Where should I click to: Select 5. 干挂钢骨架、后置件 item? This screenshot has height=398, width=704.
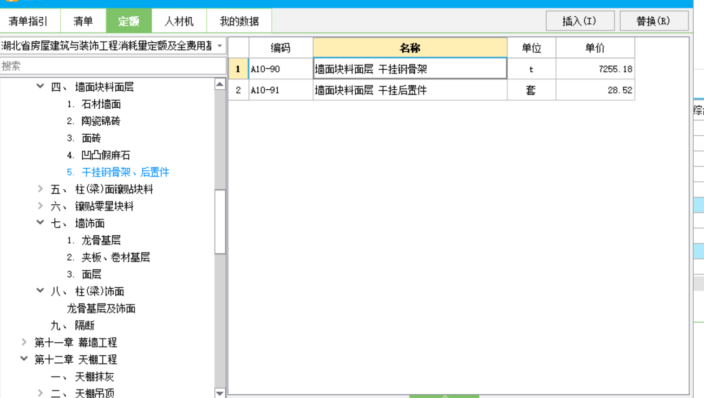(118, 172)
